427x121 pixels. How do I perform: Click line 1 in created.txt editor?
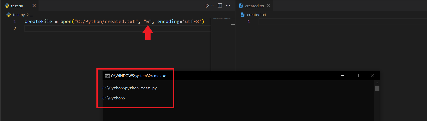tap(327, 22)
